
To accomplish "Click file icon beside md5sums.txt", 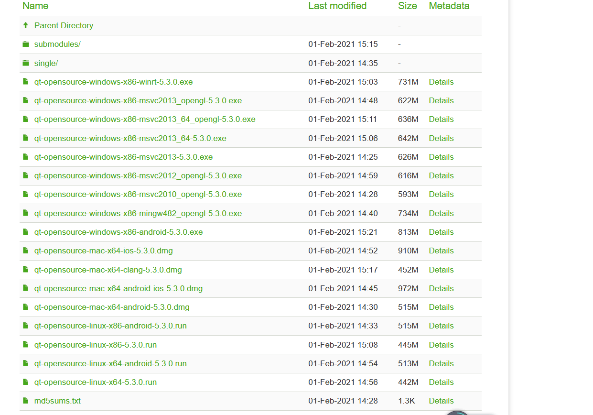I will 26,401.
